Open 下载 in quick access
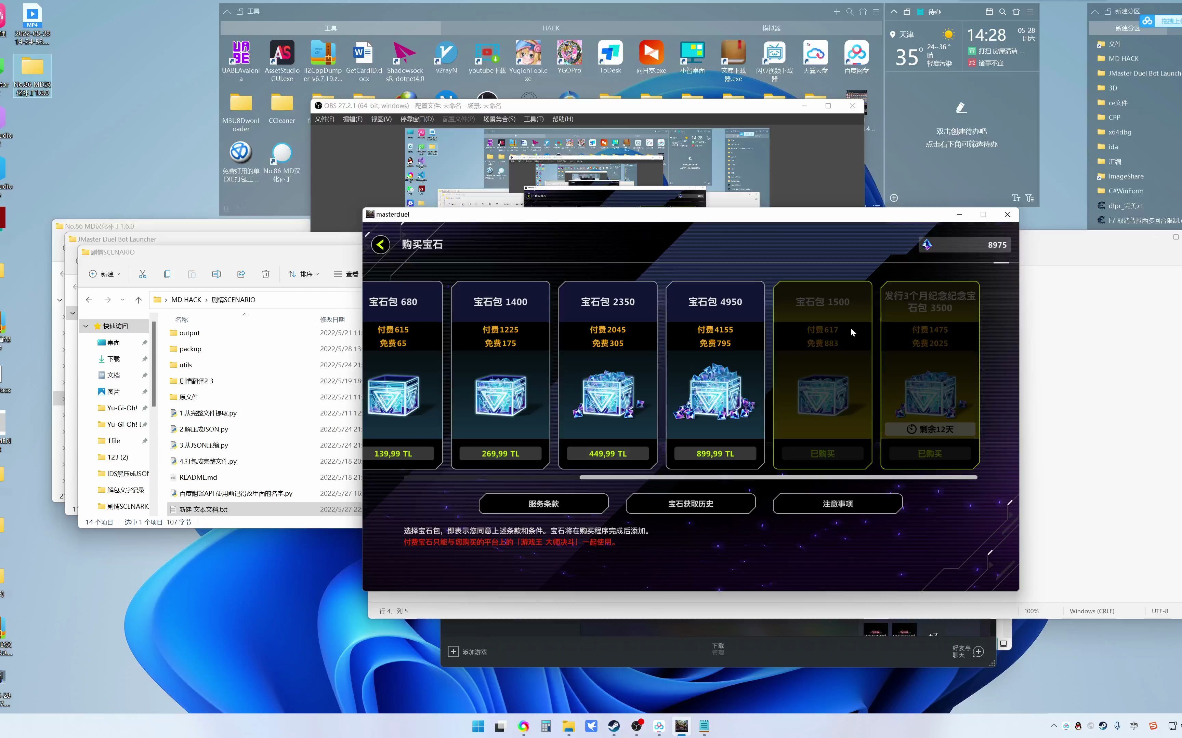Screen dimensions: 1182x738 [113, 359]
